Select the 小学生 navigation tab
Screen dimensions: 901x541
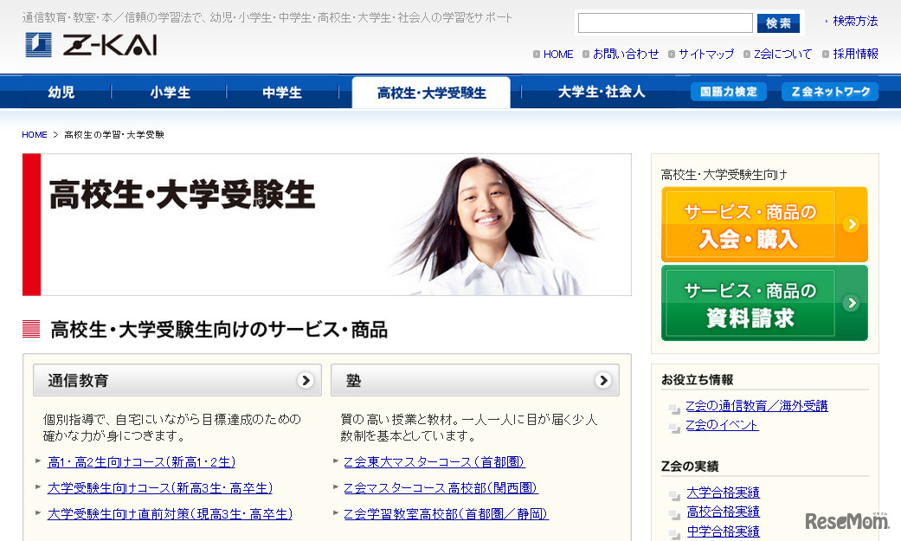(170, 93)
